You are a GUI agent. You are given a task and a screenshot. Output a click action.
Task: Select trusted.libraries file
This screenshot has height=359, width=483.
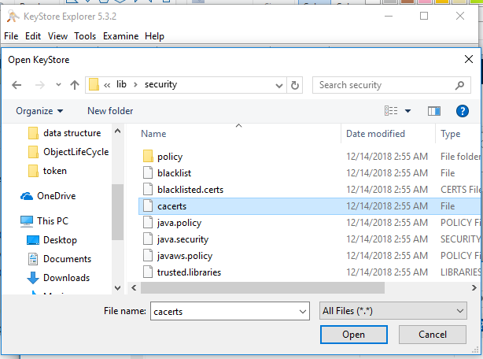[x=189, y=272]
